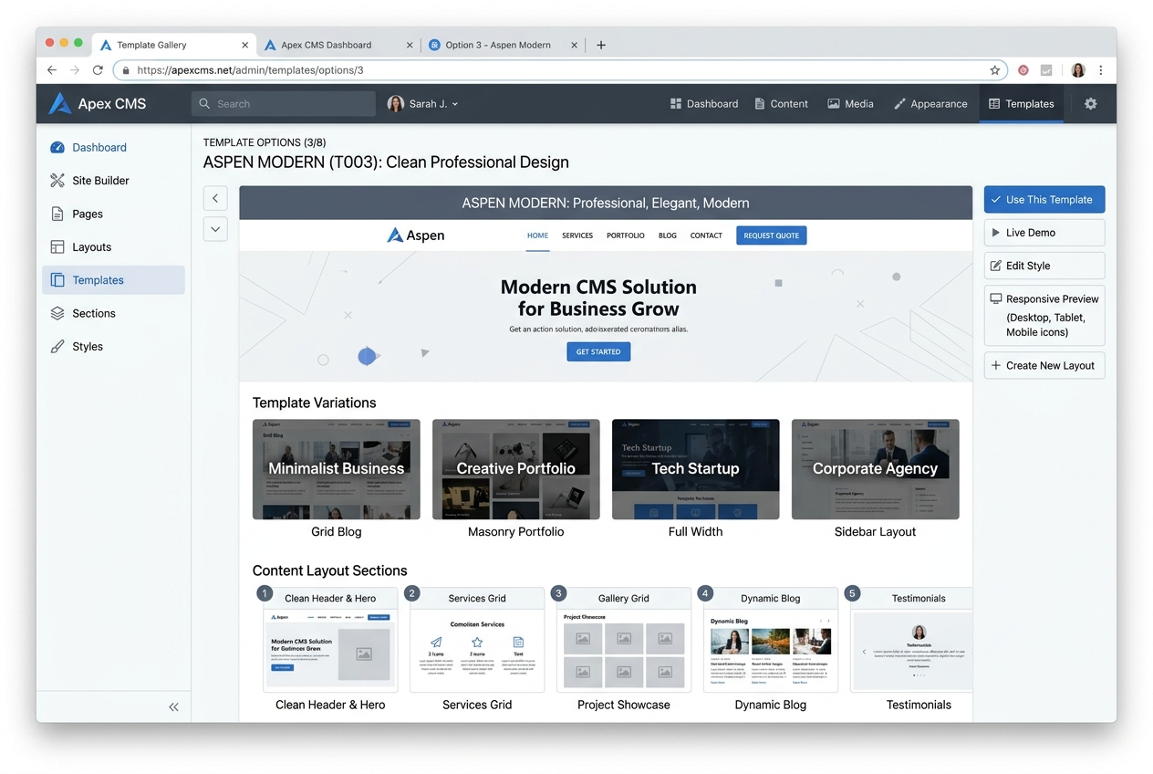Select the Tech Startup variation thumbnail
The height and width of the screenshot is (774, 1153).
coord(695,469)
